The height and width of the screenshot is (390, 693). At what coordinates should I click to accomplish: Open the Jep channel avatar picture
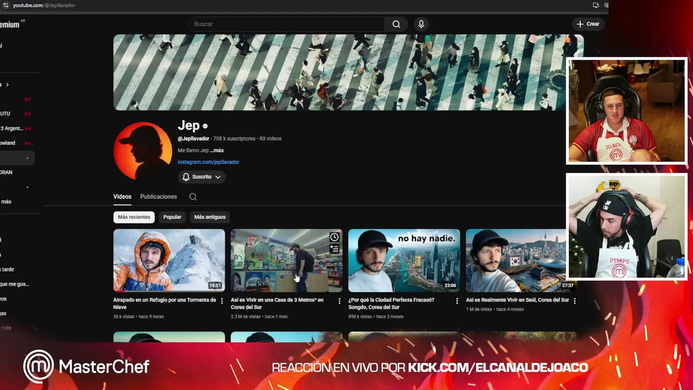[143, 151]
